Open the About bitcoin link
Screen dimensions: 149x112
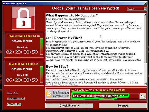click(13, 93)
